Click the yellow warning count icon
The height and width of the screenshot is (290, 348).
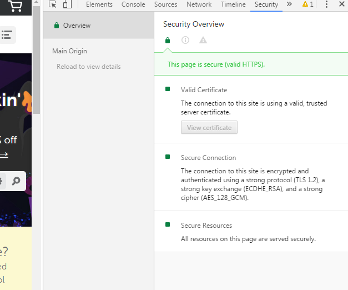pos(308,4)
